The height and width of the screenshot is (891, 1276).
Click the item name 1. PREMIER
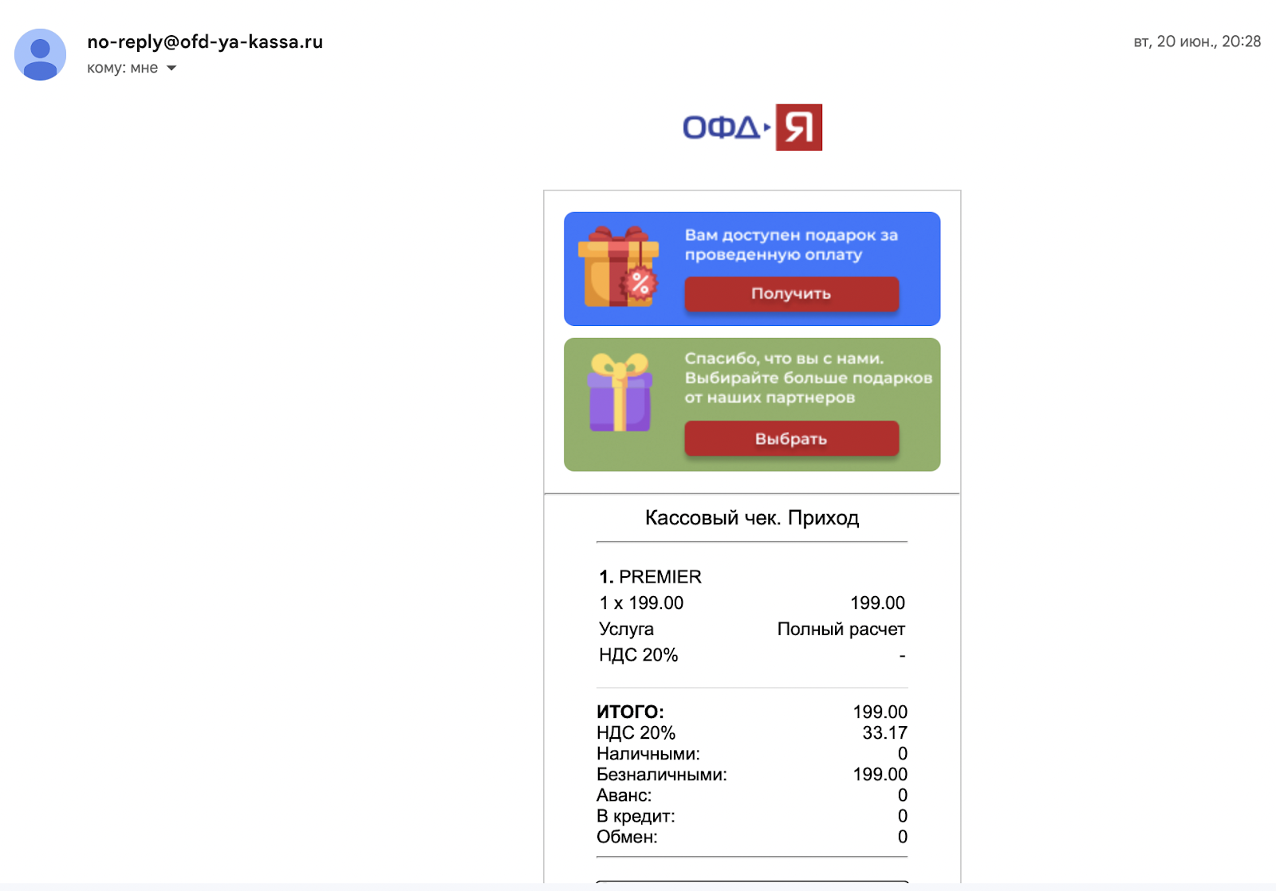point(650,576)
